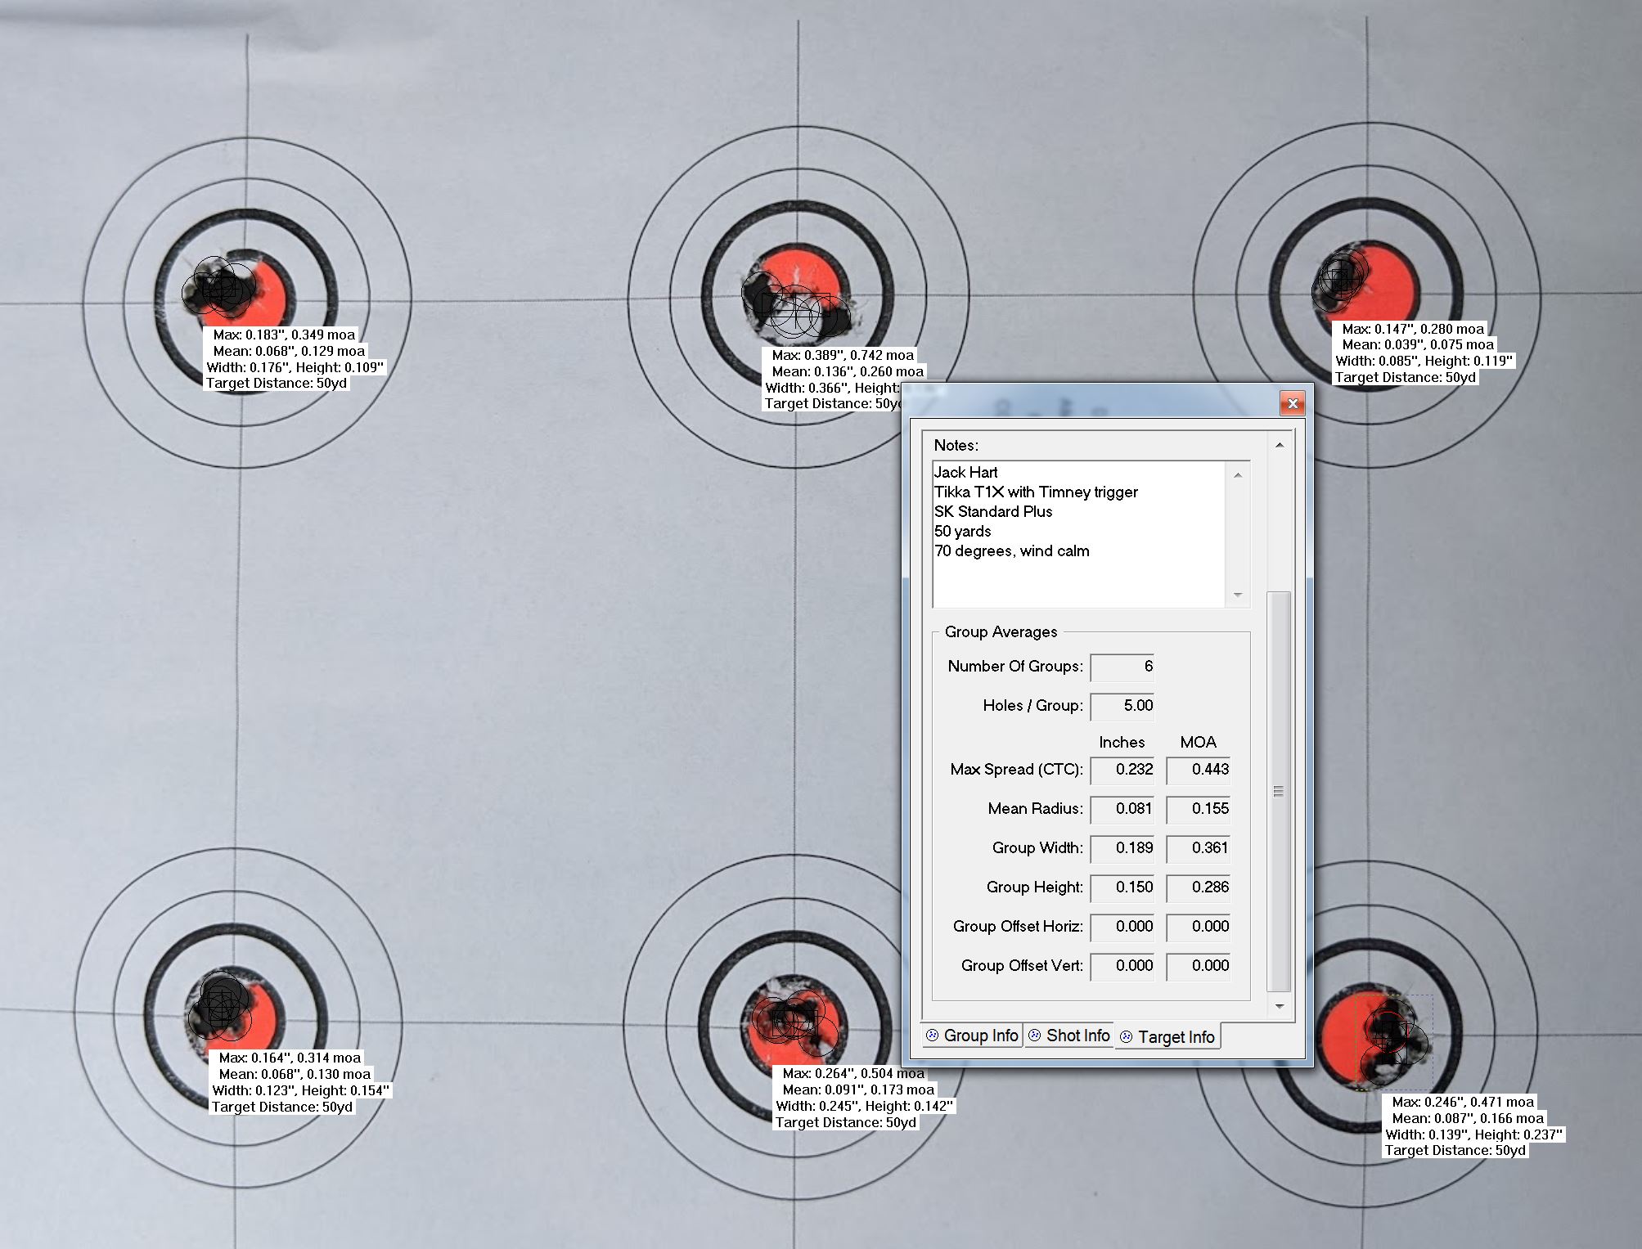Image resolution: width=1642 pixels, height=1249 pixels.
Task: Close the target info panel
Action: [1293, 403]
